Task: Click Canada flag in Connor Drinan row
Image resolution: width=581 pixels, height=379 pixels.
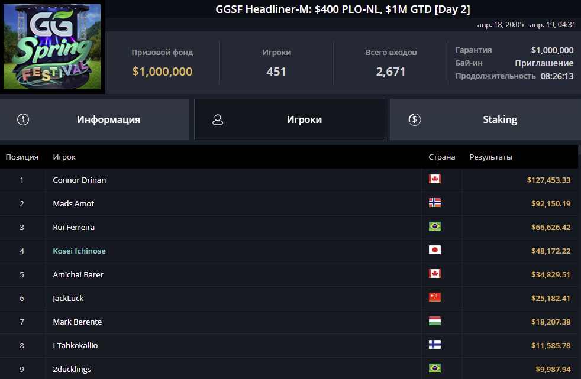Action: pyautogui.click(x=435, y=179)
